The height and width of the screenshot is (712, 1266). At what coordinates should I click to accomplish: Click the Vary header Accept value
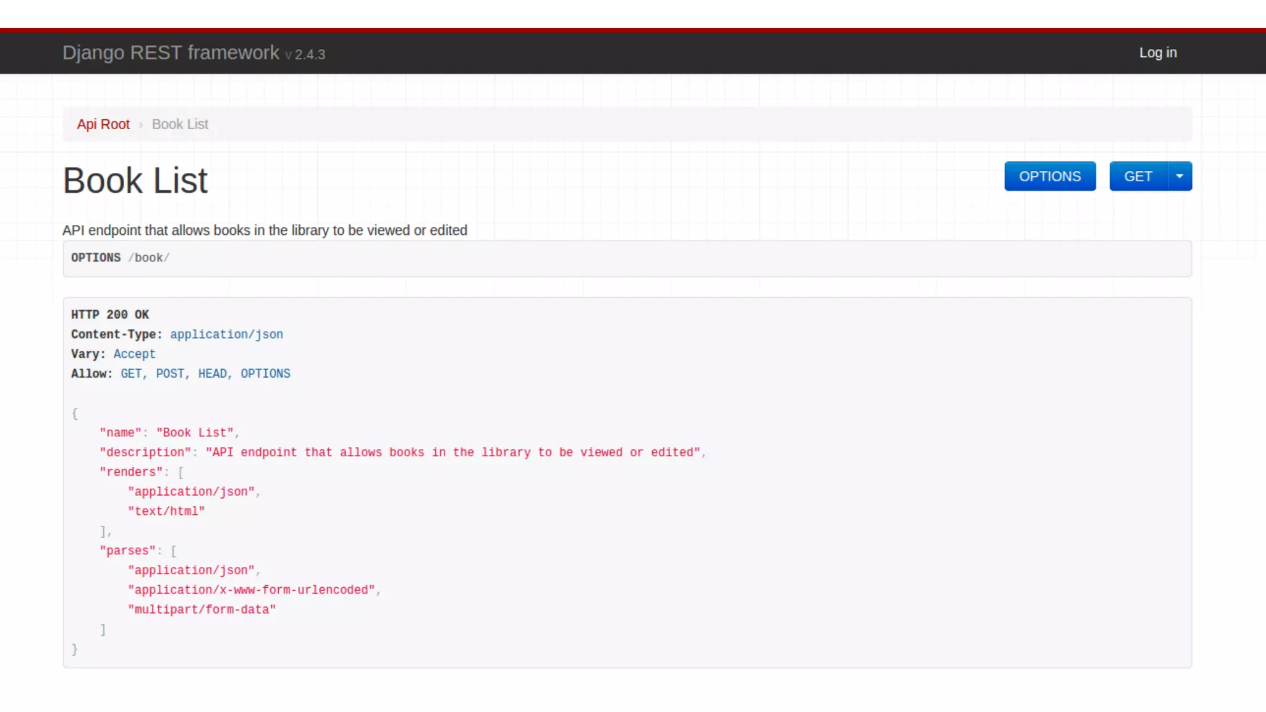[134, 354]
